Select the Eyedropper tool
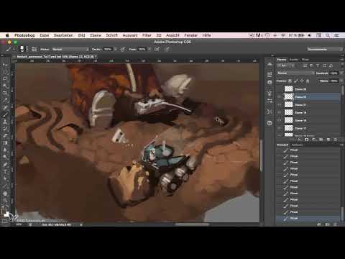The image size is (345, 259). click(5, 100)
